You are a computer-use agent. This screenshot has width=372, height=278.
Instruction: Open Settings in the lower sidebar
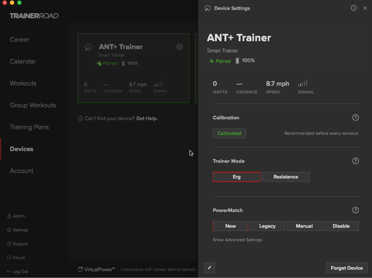[x=18, y=230]
